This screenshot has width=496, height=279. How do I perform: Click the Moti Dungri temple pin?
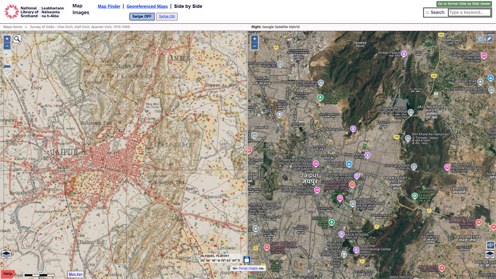[353, 204]
